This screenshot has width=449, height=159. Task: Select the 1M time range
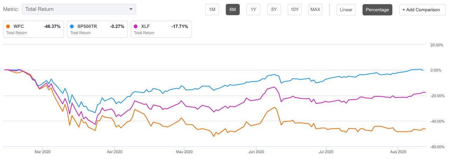click(x=212, y=9)
